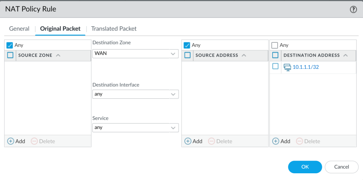
Task: Click the Add button under Source Address
Action: click(x=193, y=141)
